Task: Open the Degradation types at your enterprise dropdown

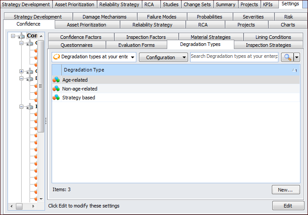Action: click(x=94, y=57)
